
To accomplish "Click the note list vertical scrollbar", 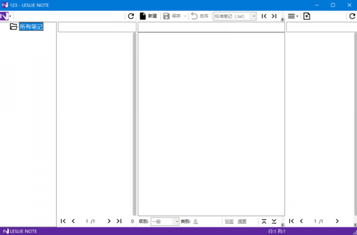I will click(x=134, y=124).
